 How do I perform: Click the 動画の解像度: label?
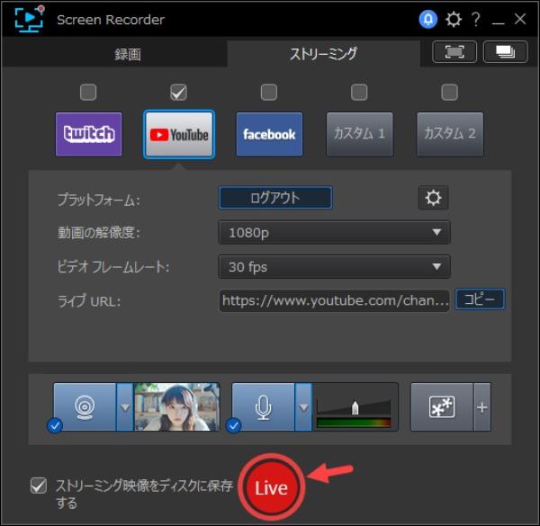99,233
